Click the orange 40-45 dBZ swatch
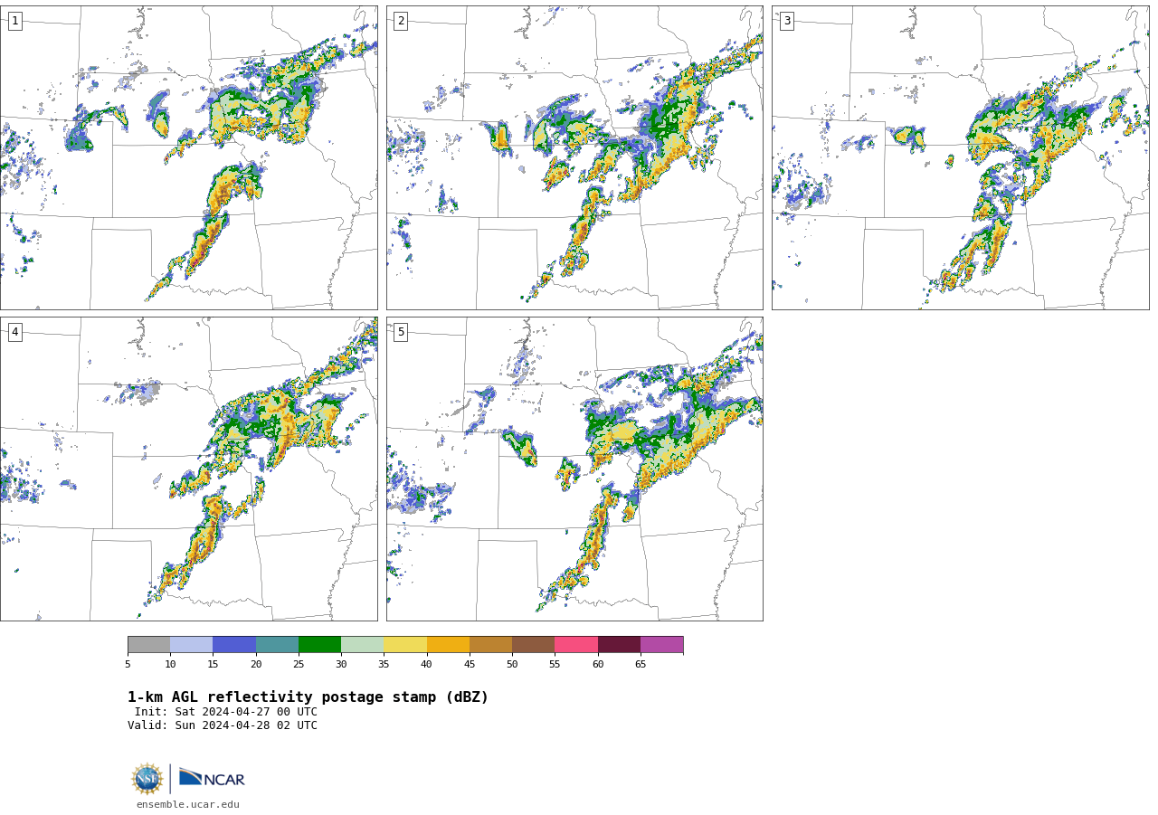 448,645
